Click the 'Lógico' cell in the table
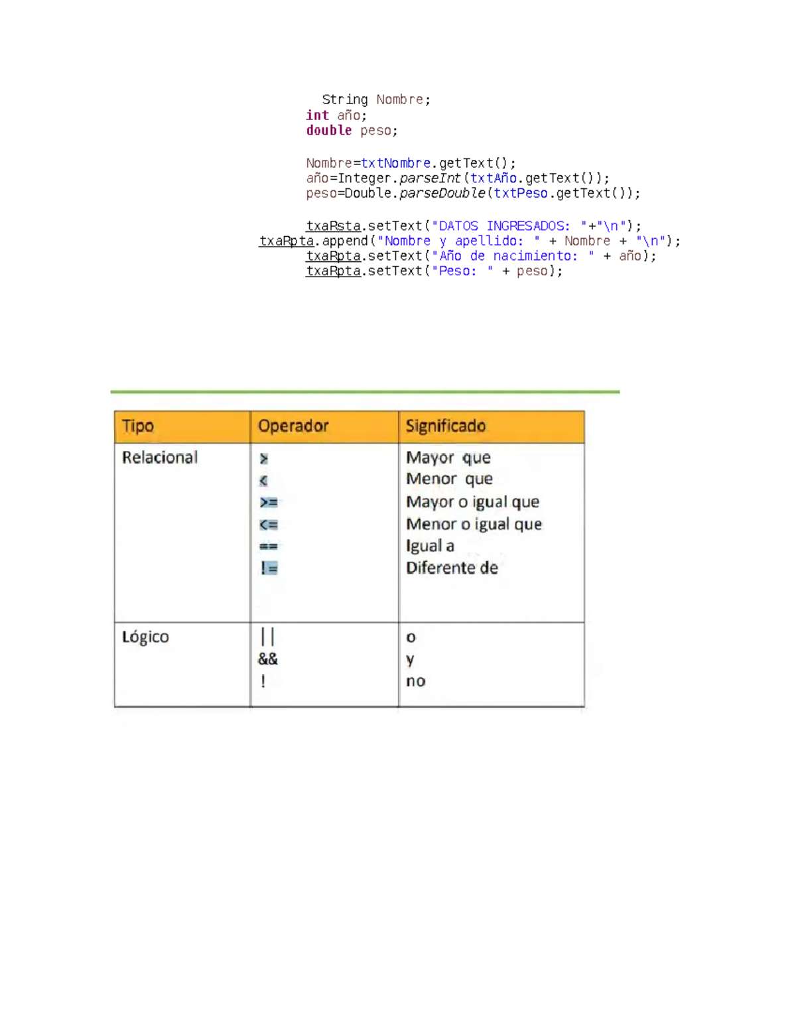796x1030 pixels. pyautogui.click(x=145, y=637)
